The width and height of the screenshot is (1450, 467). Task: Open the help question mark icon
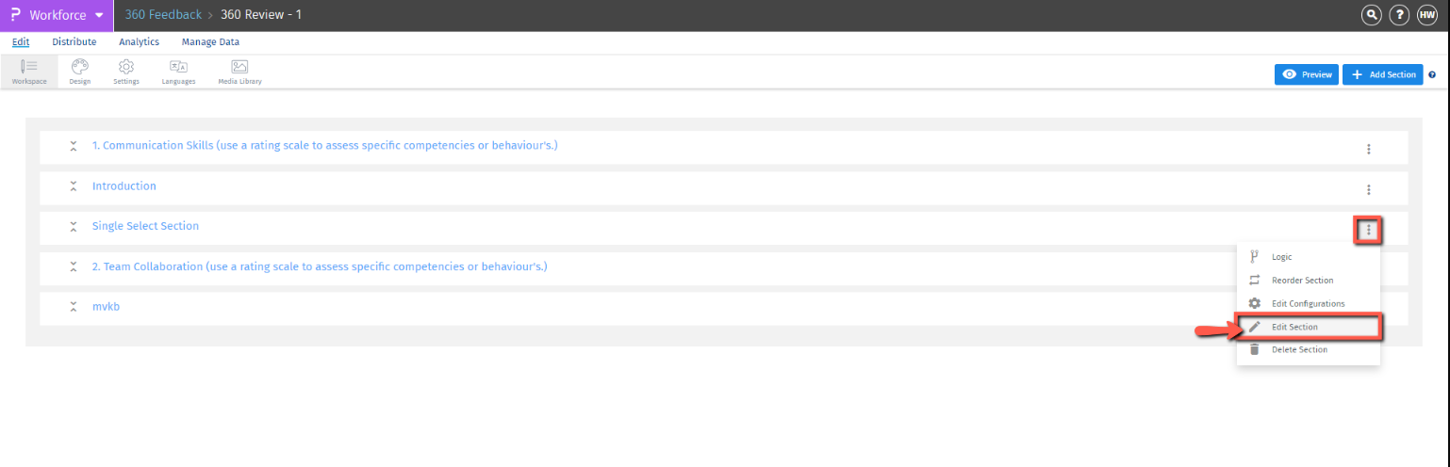coord(1399,15)
